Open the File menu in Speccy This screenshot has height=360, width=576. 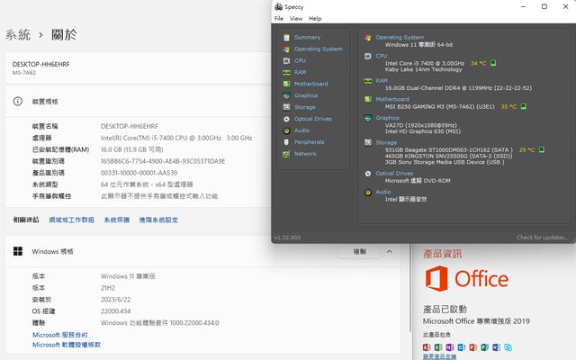[279, 18]
